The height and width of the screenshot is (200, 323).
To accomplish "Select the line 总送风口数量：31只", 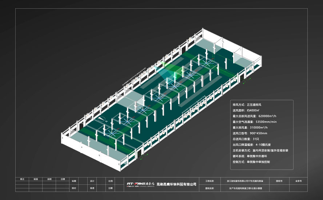I will [246, 139].
